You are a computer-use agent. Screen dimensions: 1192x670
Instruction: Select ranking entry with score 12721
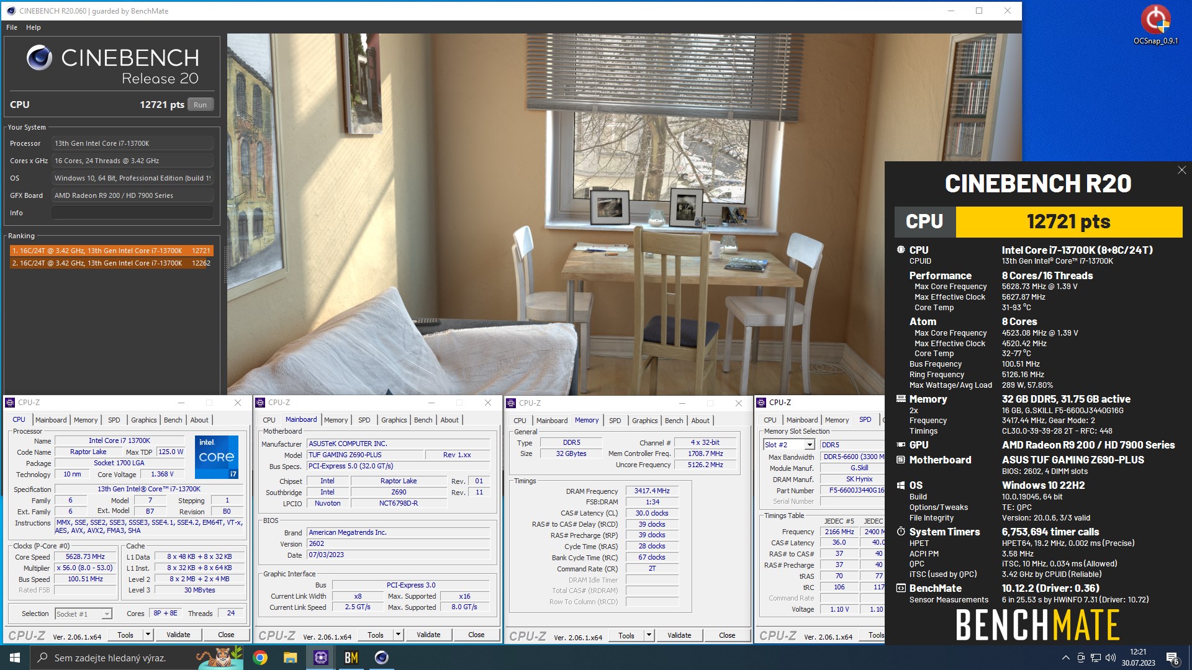coord(112,251)
